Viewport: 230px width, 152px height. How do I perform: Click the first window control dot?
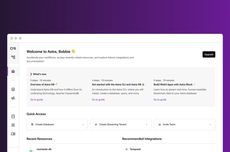tap(12, 38)
